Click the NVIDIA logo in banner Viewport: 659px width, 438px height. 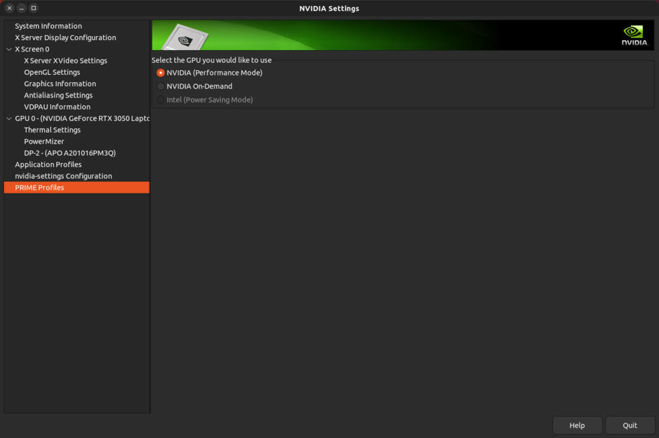pyautogui.click(x=635, y=35)
